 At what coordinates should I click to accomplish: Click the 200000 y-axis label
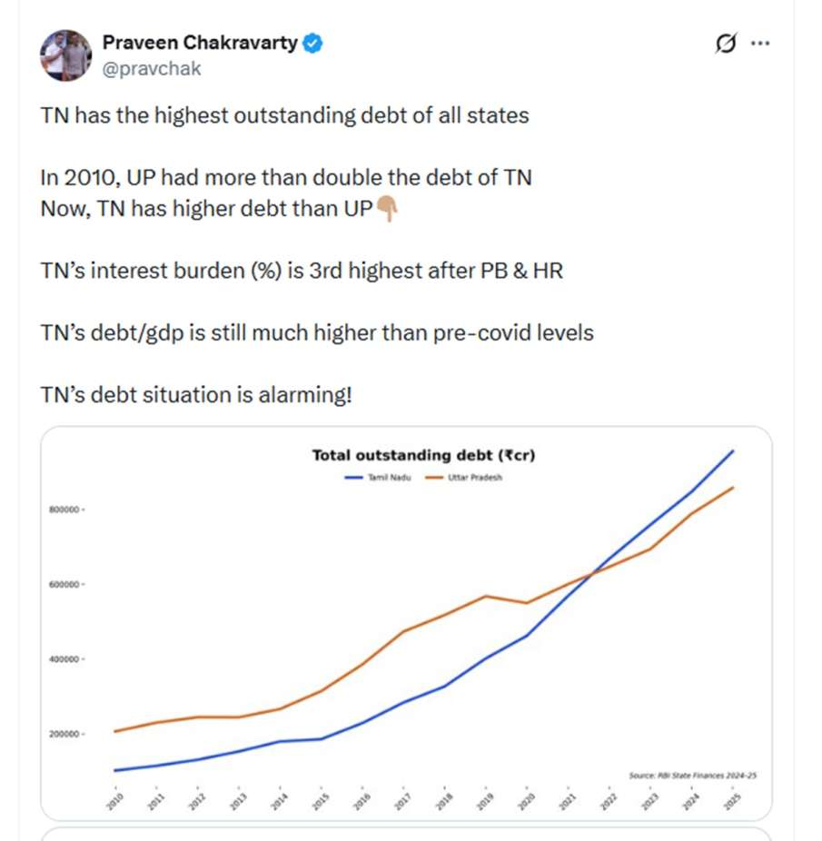point(64,734)
